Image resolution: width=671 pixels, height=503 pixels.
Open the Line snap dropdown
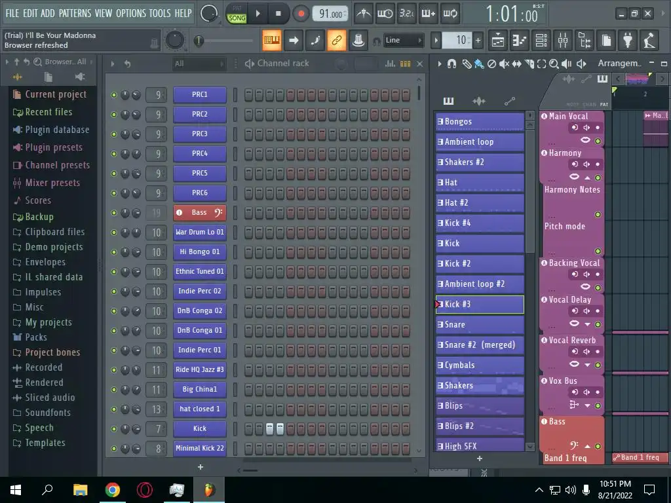(x=403, y=41)
